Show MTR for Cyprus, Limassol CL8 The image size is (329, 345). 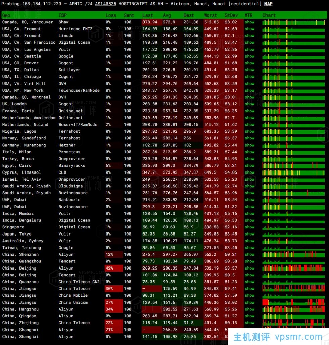point(250,172)
